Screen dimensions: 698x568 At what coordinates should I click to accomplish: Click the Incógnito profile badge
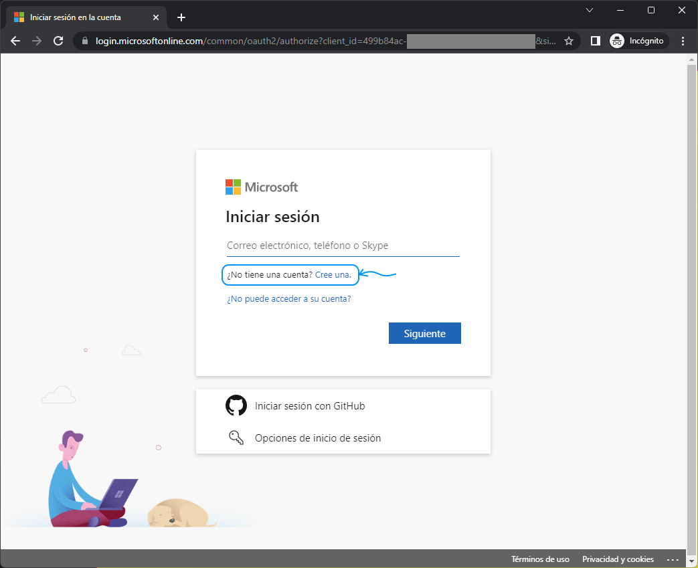coord(638,41)
